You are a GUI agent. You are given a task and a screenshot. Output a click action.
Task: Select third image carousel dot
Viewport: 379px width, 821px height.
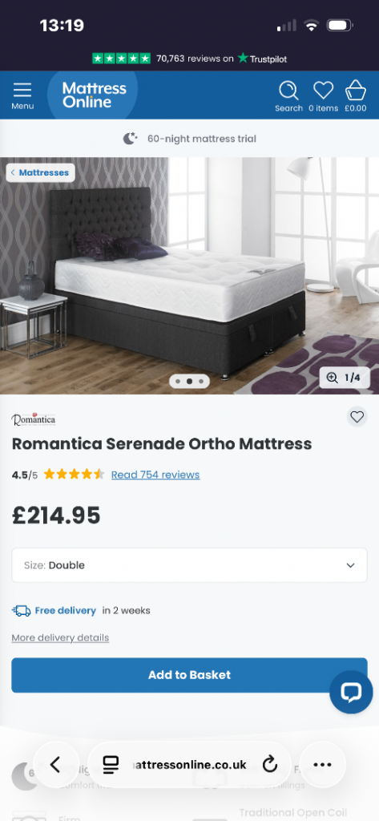coord(201,381)
